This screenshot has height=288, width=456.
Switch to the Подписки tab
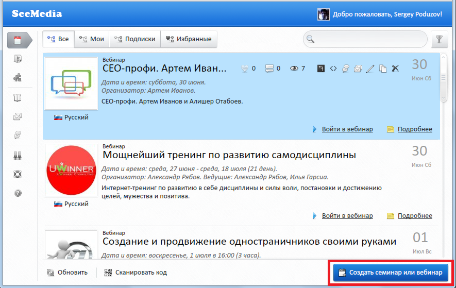click(135, 39)
